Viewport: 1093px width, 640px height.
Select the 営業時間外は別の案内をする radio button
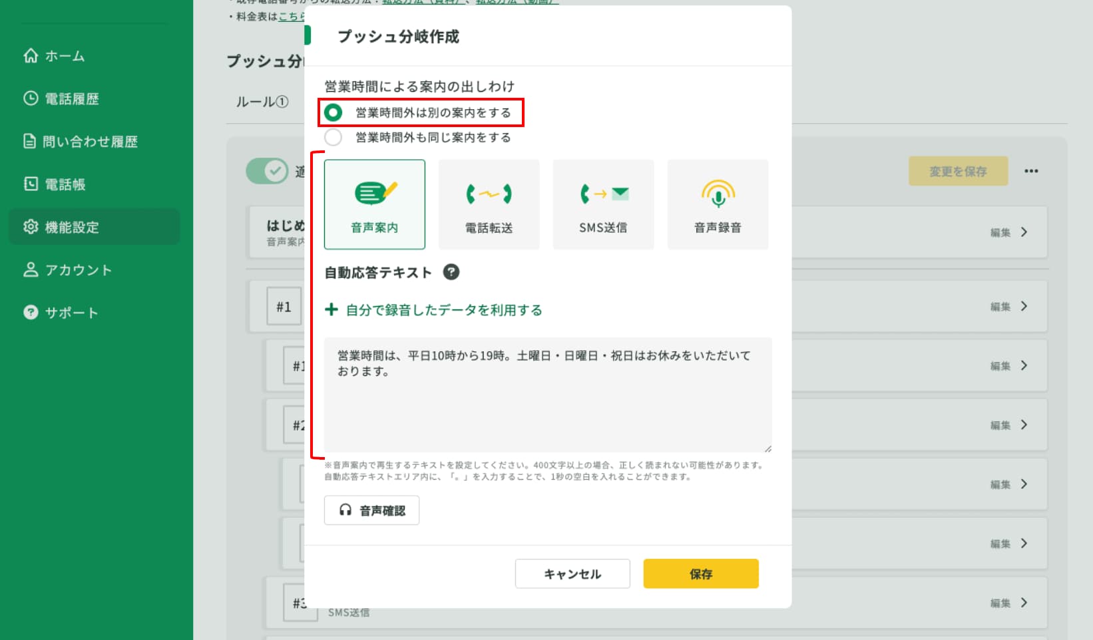pos(332,112)
